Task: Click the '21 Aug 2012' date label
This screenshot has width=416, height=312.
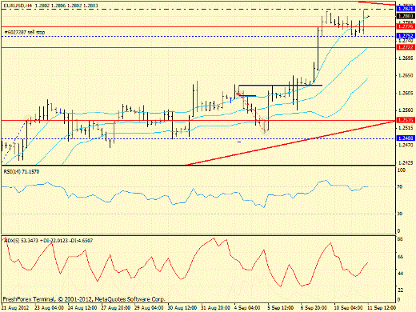Action: 15,308
